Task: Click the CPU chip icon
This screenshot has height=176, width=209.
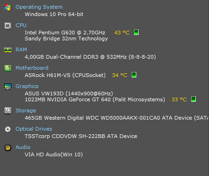Action: click(8, 26)
